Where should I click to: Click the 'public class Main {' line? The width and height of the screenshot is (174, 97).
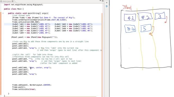[14, 9]
